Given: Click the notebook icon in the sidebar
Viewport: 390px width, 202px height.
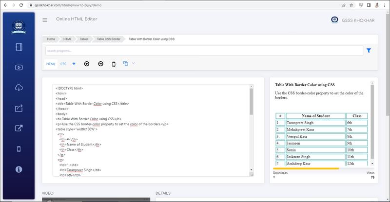Looking at the screenshot, I should [19, 48].
